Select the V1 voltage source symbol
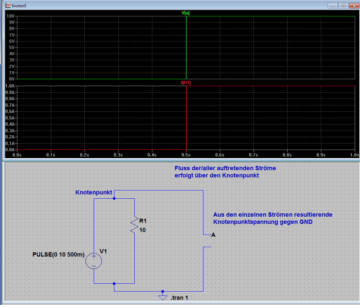360x305 pixels. coord(94,261)
